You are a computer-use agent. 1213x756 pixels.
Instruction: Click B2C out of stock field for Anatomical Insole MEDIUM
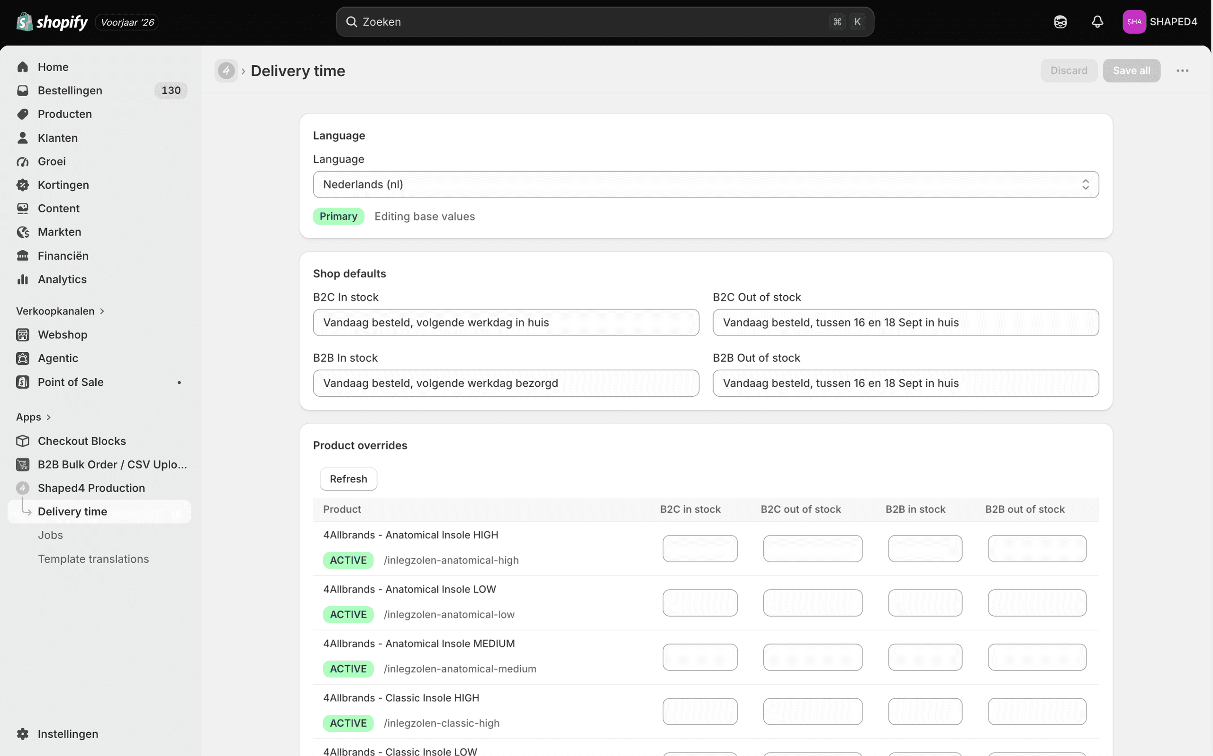click(x=813, y=657)
